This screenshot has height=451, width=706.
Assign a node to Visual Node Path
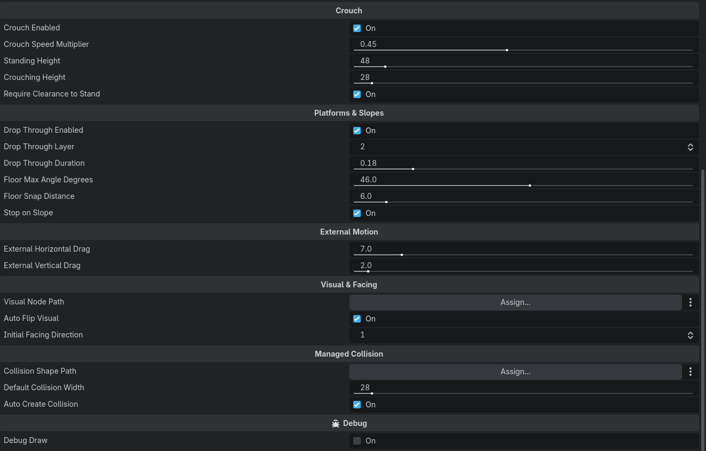point(515,302)
